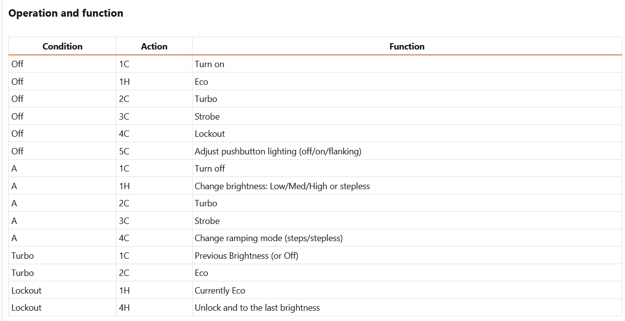Viewport: 625px width, 321px height.
Task: Click the 5C action cell
Action: (x=154, y=151)
